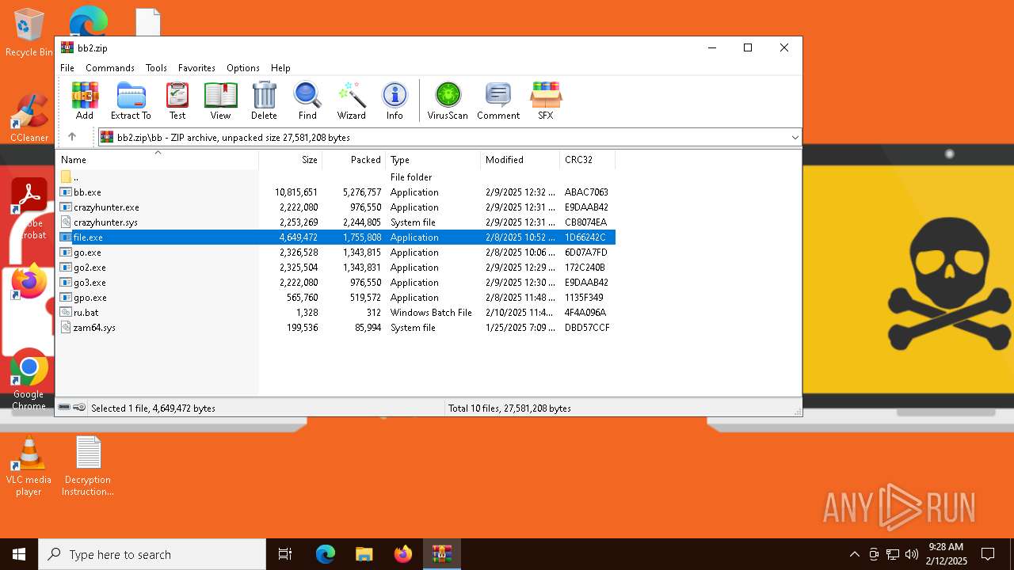1014x570 pixels.
Task: Sort by the Size column header
Action: tap(291, 160)
